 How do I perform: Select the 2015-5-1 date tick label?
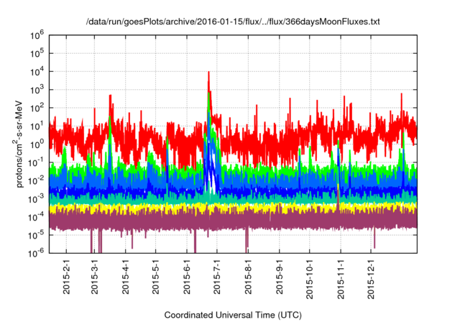click(157, 275)
